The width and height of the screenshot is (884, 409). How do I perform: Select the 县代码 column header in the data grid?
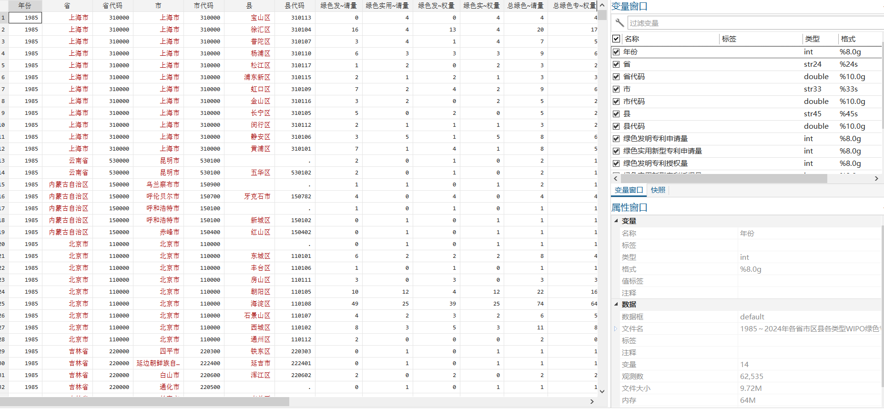[x=295, y=6]
